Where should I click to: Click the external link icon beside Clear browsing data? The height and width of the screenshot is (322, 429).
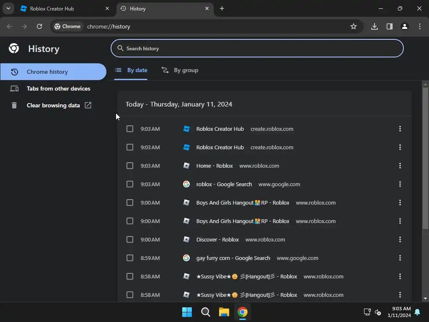(x=88, y=105)
